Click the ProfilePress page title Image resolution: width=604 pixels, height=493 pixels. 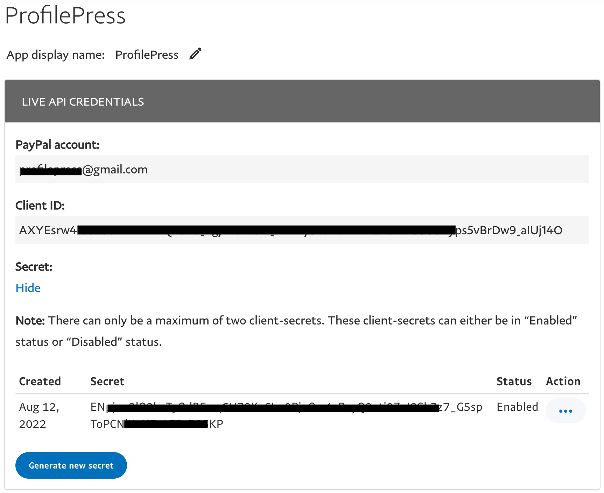tap(65, 15)
